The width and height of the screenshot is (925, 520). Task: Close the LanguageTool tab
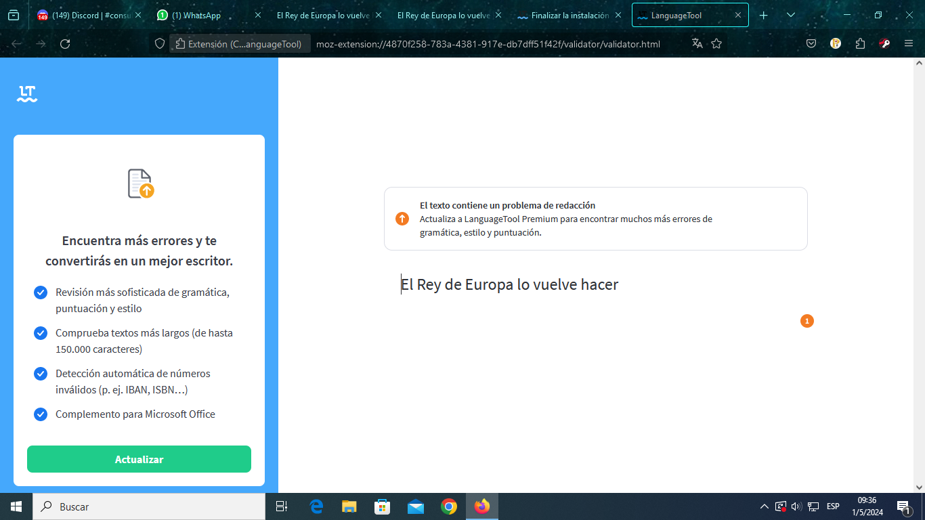pos(738,15)
